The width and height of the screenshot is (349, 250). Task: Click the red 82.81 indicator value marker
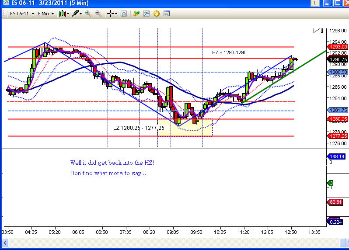(335, 202)
